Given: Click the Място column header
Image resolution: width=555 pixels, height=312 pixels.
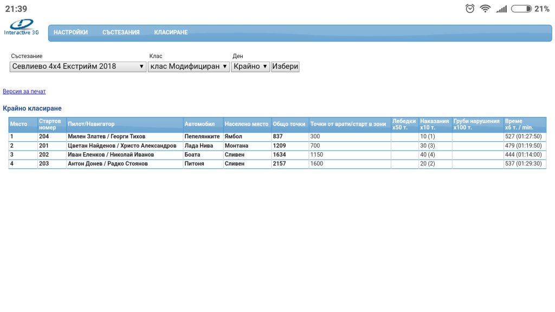Looking at the screenshot, I should tap(23, 124).
